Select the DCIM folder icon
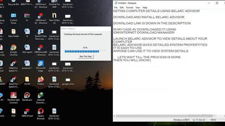 [x=27, y=81]
